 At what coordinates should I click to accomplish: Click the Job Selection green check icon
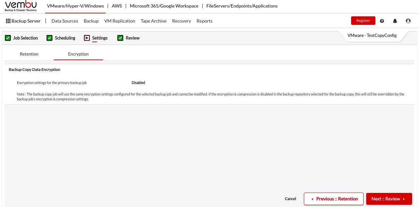click(x=8, y=38)
